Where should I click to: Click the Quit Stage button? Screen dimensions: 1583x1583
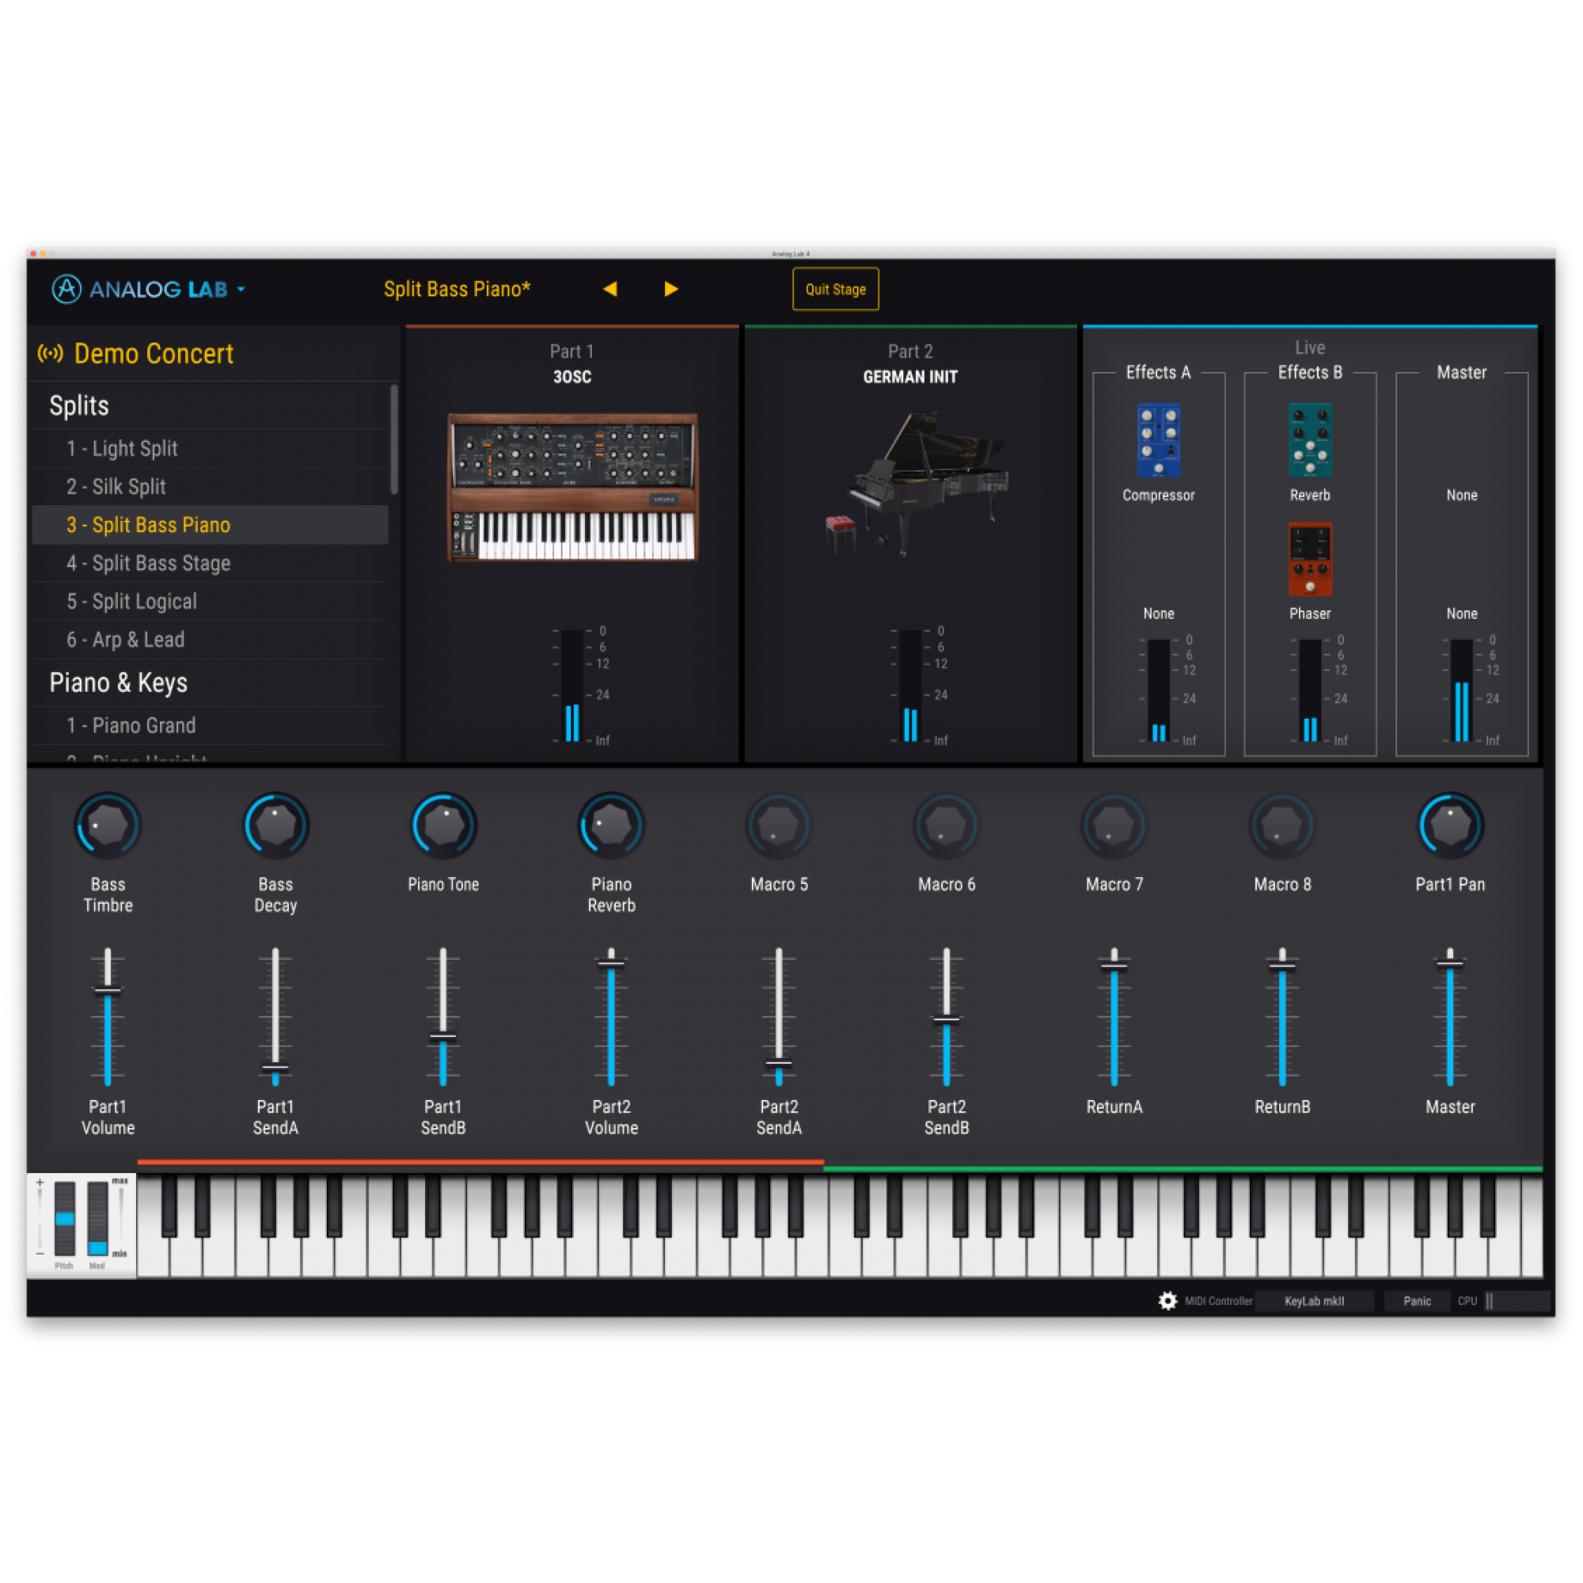click(835, 289)
